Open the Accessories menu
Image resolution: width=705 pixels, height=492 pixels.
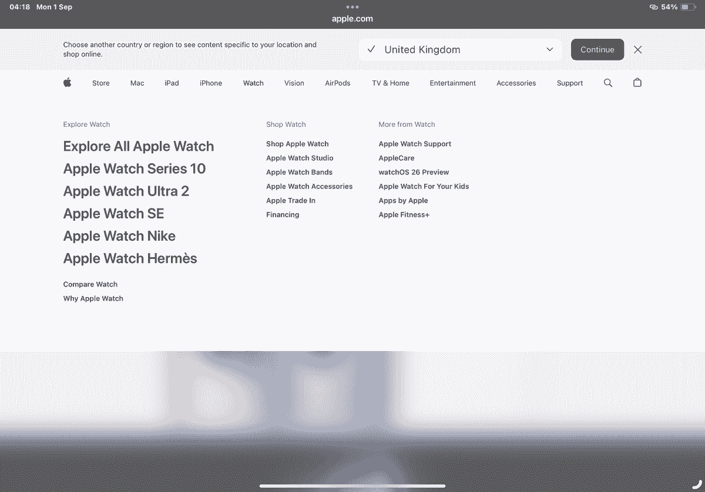pyautogui.click(x=516, y=83)
